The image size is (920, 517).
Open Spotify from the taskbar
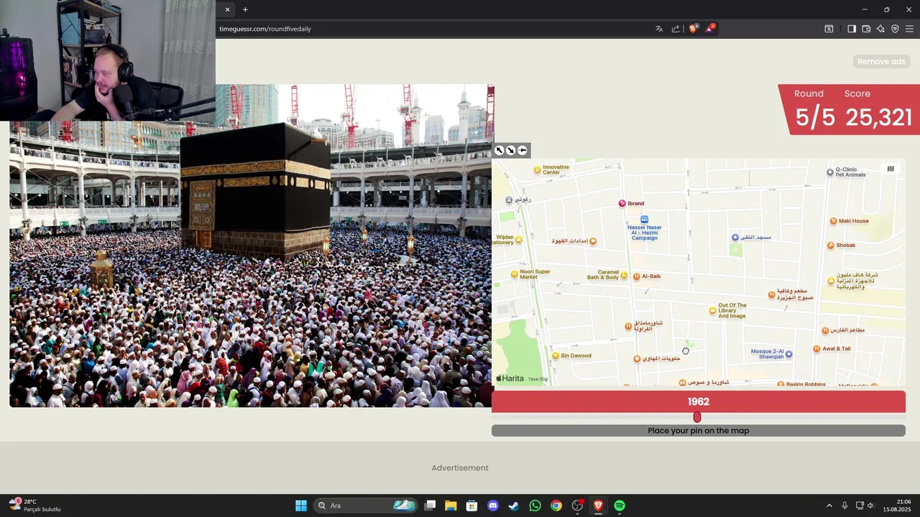pos(620,506)
